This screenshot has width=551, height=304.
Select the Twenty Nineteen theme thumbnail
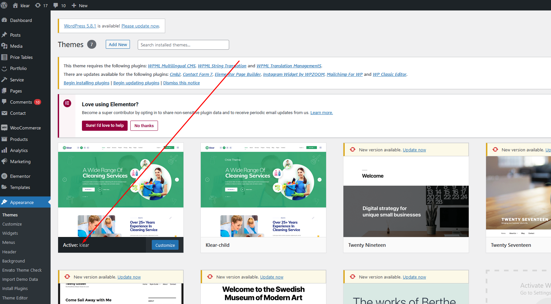point(406,196)
